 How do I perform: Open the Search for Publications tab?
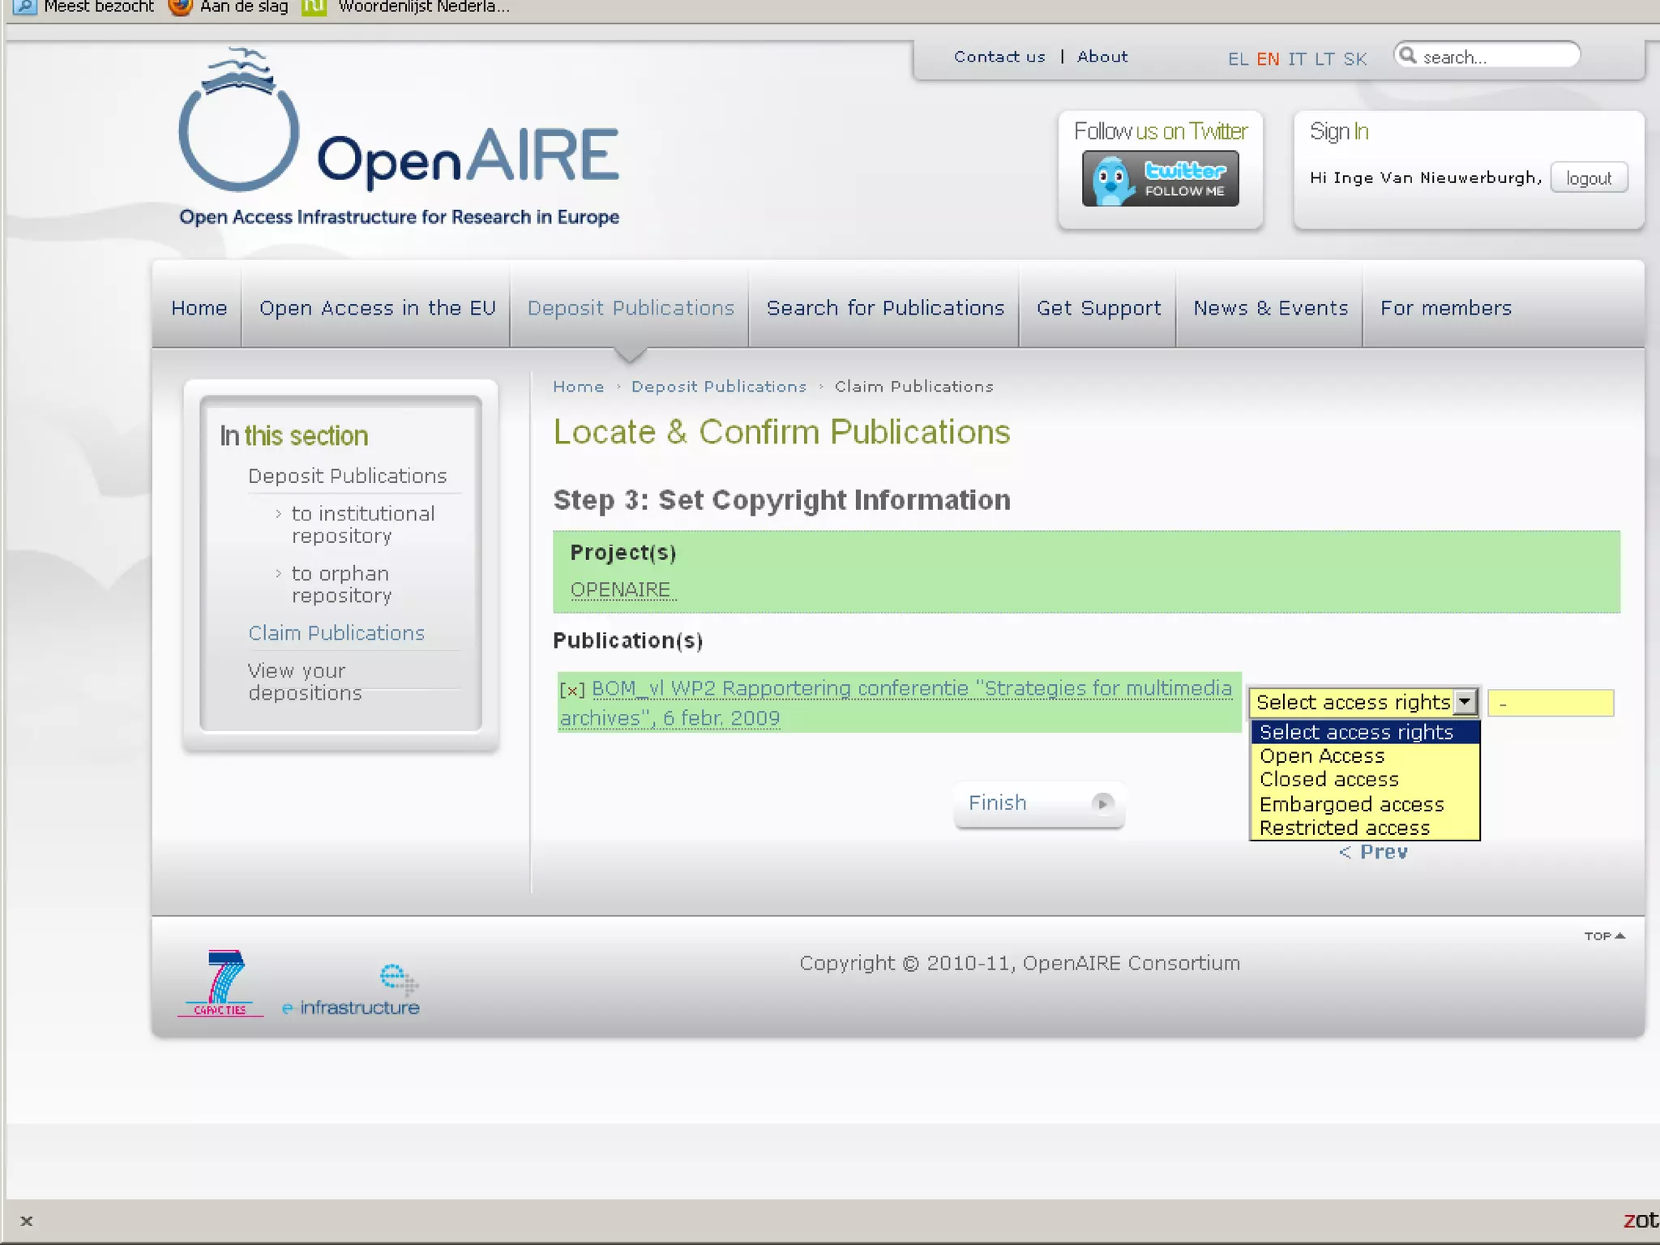(885, 308)
